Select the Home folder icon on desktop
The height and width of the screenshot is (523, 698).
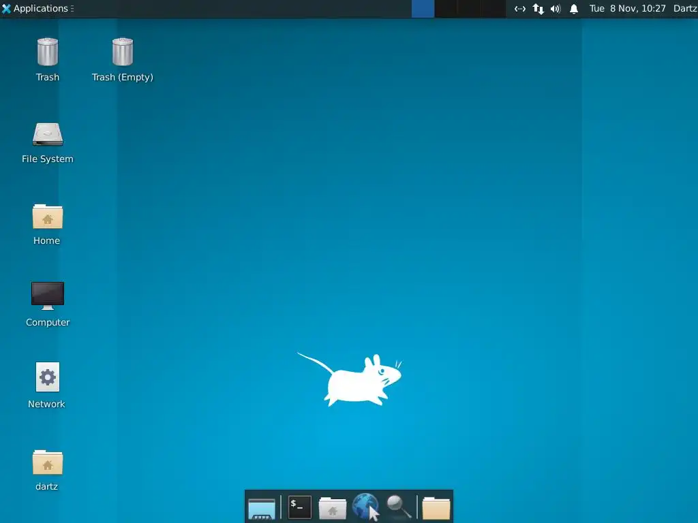coord(48,216)
